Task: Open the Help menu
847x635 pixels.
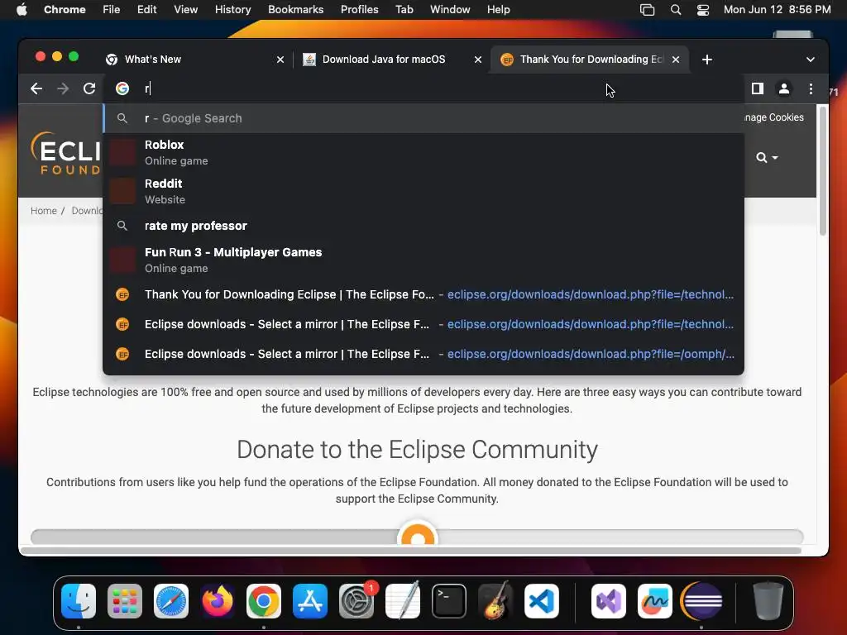Action: click(498, 9)
